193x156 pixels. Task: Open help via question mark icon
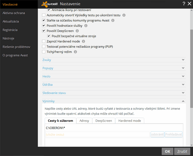[184, 4]
